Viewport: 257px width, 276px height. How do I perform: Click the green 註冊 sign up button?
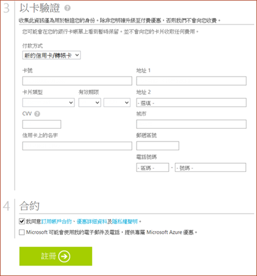coord(56,256)
